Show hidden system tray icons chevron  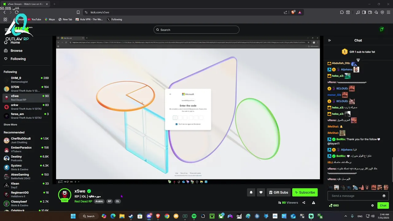[346, 216]
